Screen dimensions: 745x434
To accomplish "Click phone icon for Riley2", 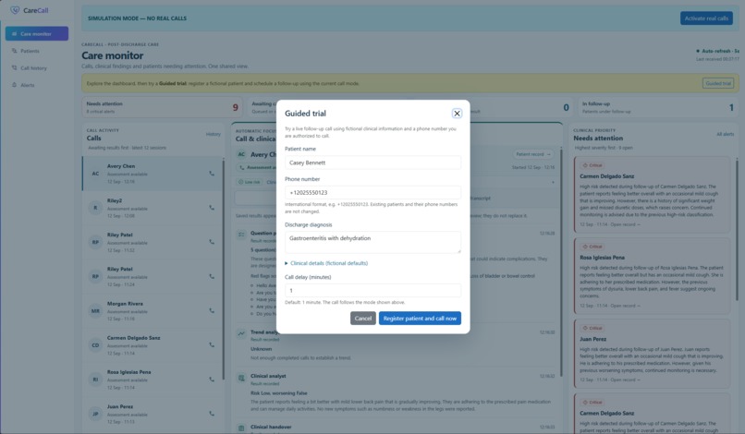I will point(212,208).
